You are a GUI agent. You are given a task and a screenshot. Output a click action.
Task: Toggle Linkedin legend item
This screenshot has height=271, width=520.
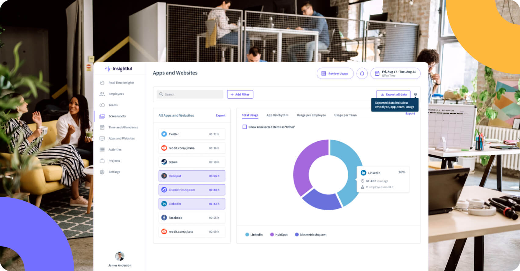pyautogui.click(x=254, y=235)
